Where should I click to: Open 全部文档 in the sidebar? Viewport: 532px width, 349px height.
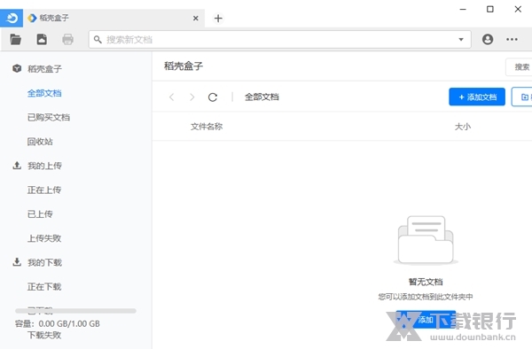coord(44,93)
